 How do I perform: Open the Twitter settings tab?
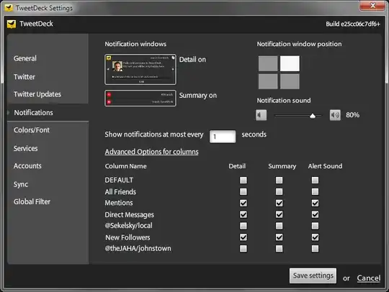tap(24, 77)
